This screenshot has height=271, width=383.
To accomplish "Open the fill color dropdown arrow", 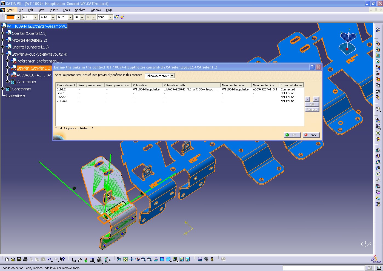I will tap(18, 17).
